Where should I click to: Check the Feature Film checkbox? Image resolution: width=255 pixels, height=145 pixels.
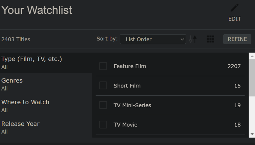point(103,66)
